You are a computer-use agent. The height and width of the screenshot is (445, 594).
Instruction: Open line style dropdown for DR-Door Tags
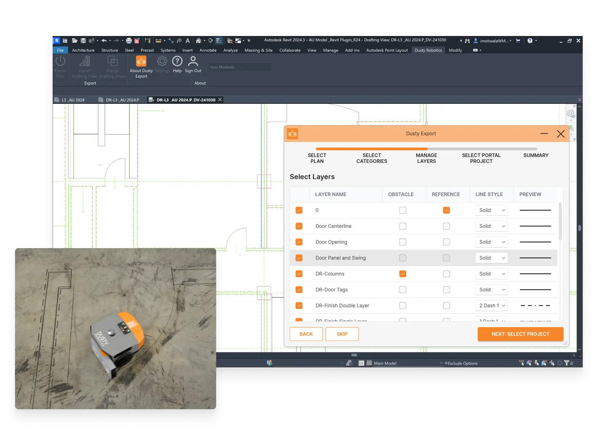(x=492, y=290)
